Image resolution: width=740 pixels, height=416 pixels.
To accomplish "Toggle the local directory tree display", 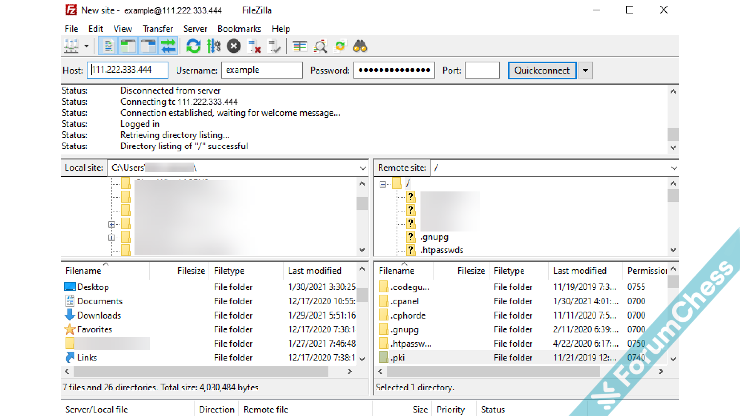I will coord(128,47).
